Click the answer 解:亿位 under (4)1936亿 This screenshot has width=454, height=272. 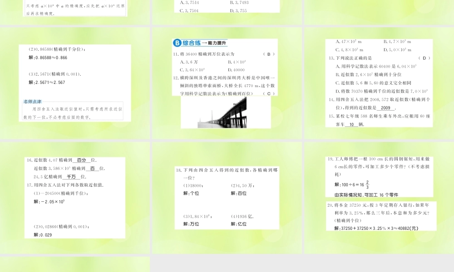(239, 224)
